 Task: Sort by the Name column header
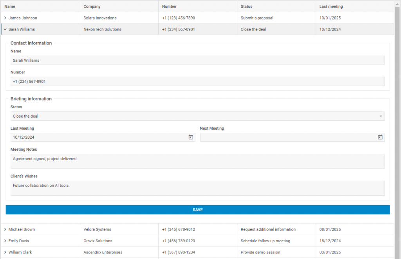[x=10, y=7]
